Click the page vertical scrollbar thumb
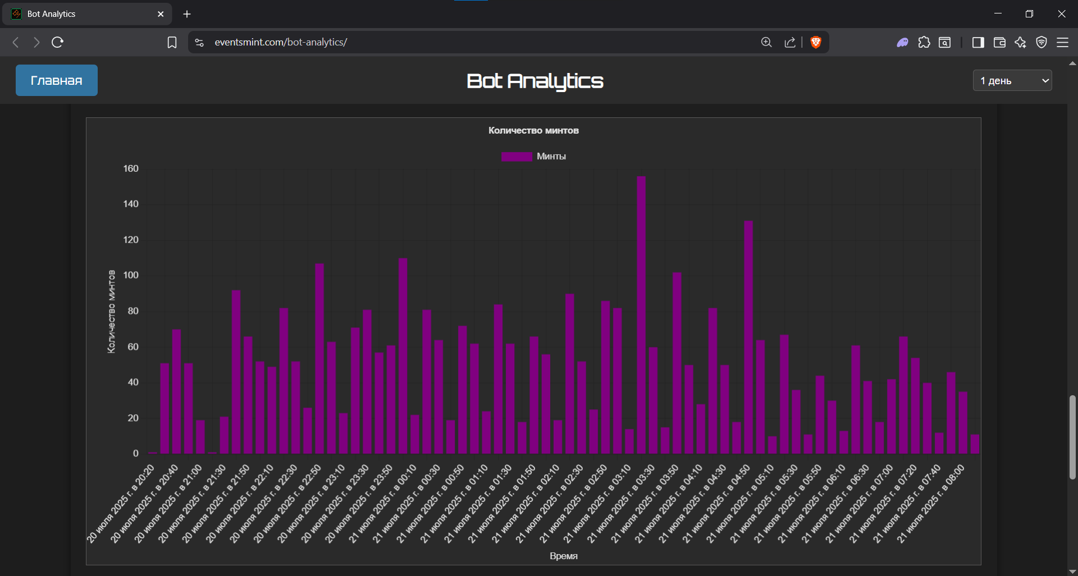Screen dimensions: 1078x576 point(1072,437)
